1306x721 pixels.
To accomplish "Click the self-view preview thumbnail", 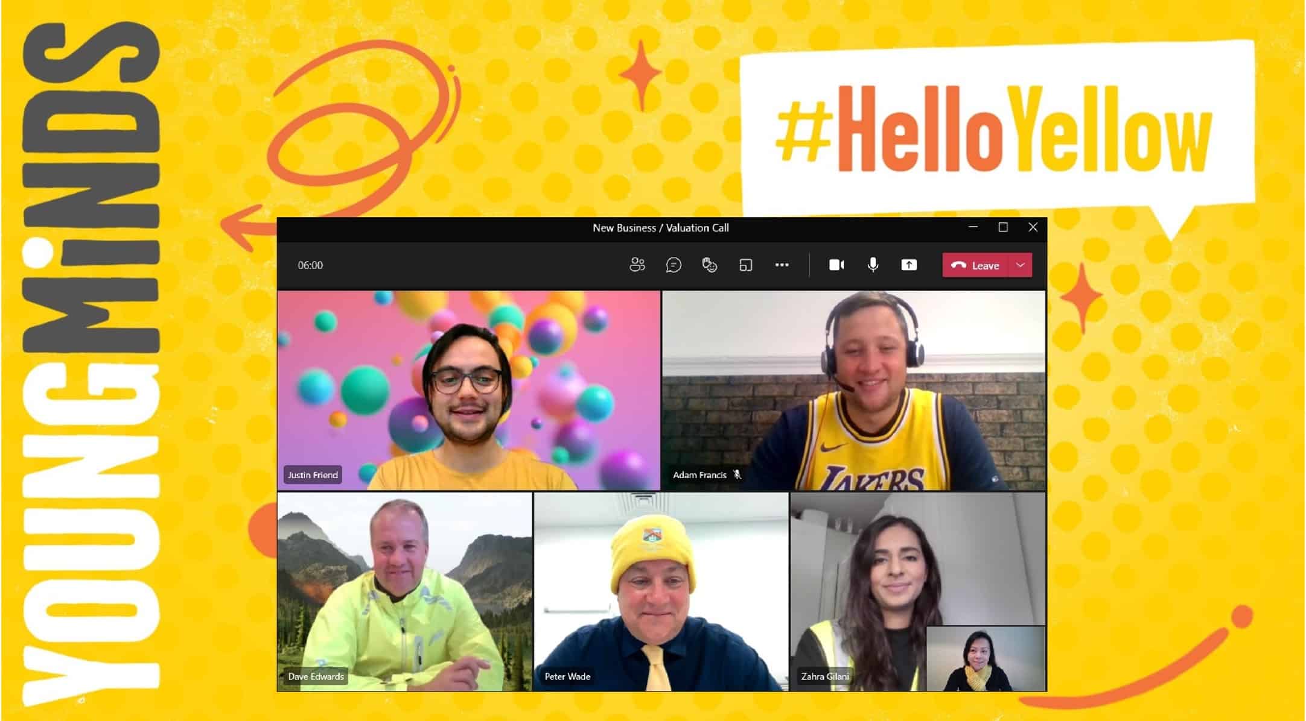I will 986,658.
